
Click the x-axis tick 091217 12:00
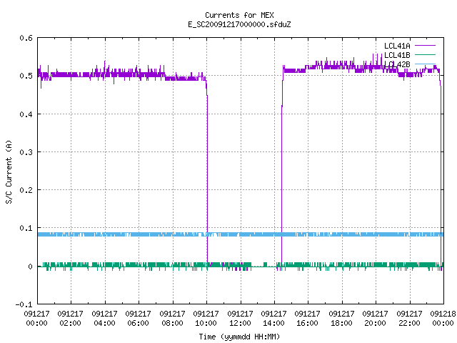pos(240,318)
